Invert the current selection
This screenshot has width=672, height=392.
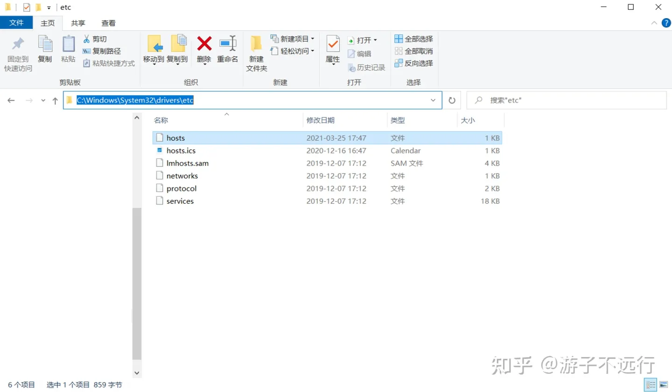[x=414, y=63]
